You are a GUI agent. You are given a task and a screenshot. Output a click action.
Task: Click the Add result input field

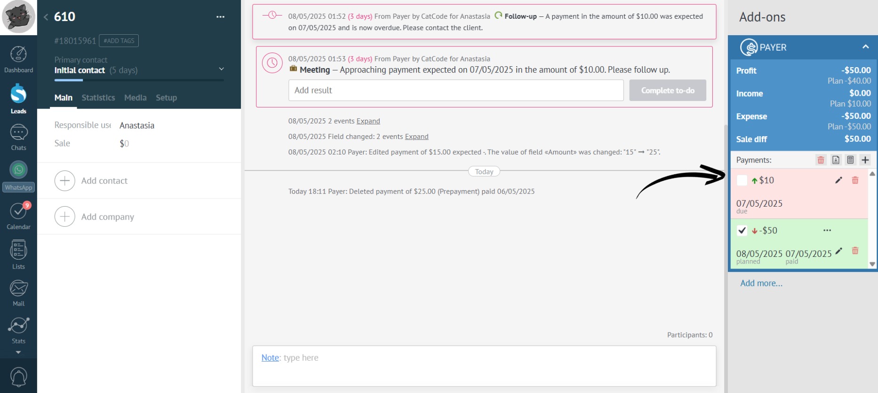[x=455, y=90]
